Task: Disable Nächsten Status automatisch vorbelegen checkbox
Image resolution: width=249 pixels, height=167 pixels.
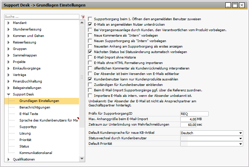Action: pyautogui.click(x=90, y=52)
